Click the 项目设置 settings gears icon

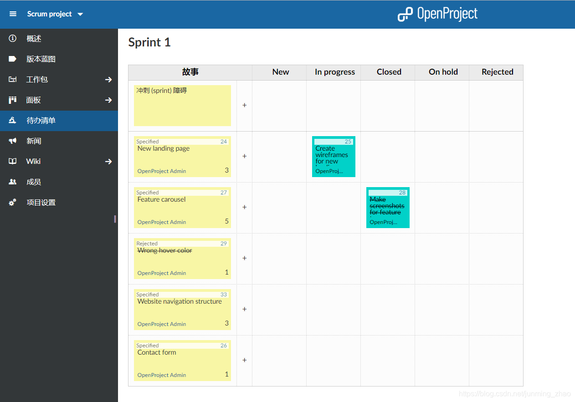click(x=13, y=203)
